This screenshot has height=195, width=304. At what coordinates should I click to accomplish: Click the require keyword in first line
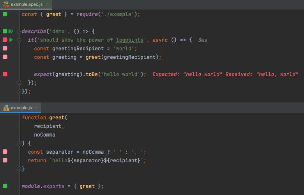coord(87,14)
